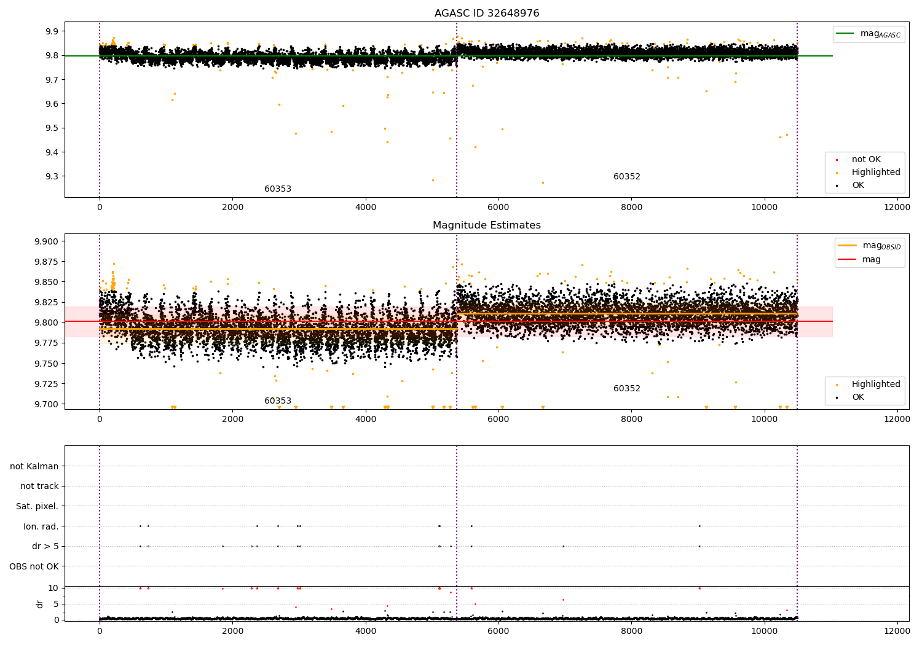Image resolution: width=922 pixels, height=645 pixels.
Task: Click "6000" x-tick under top plot
Action: [x=498, y=208]
